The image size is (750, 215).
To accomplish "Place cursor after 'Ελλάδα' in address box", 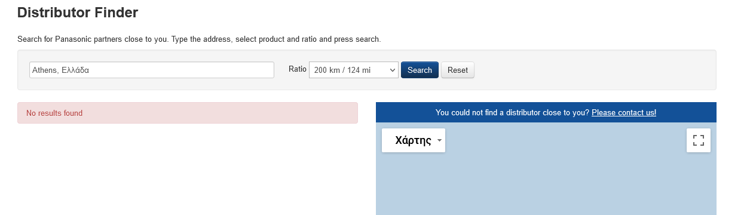I will (x=91, y=70).
